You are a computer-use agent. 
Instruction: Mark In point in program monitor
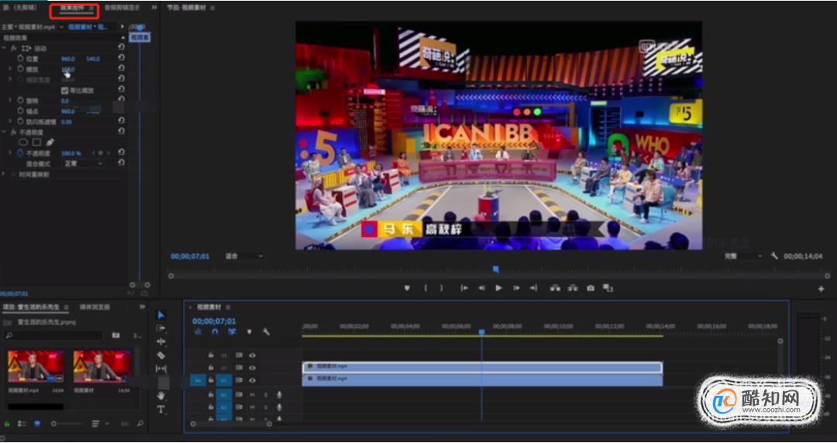[x=425, y=288]
